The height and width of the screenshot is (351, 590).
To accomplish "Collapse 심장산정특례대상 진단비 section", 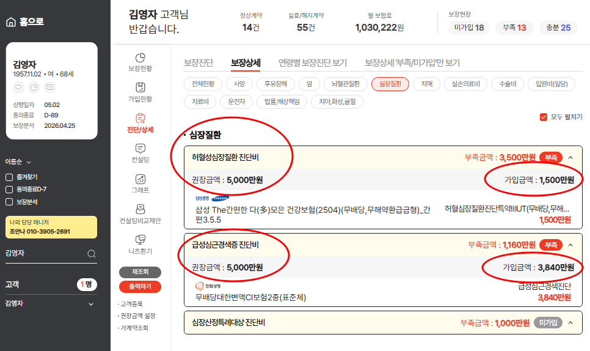I will click(x=571, y=323).
